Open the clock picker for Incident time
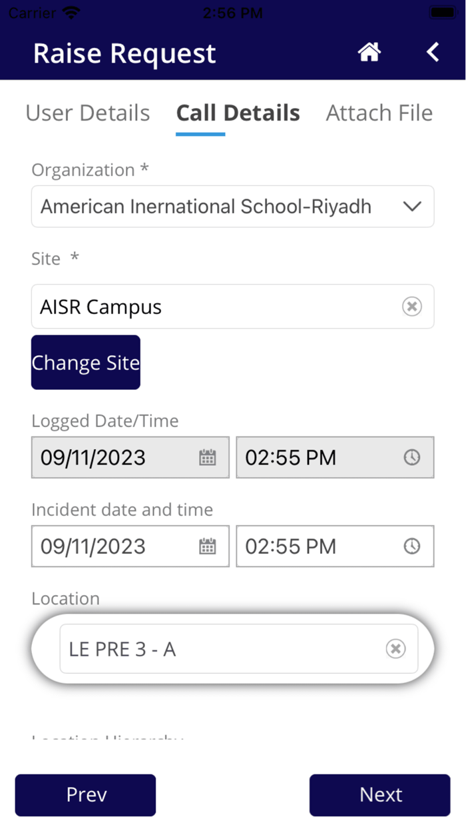466x829 pixels. point(412,546)
